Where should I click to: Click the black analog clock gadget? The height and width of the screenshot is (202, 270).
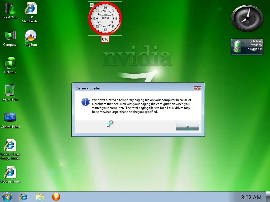pyautogui.click(x=247, y=18)
